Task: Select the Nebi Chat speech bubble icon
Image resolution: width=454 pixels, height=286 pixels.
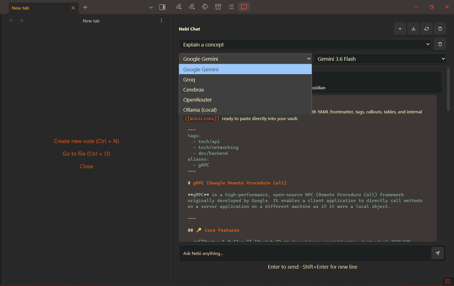Action: coord(244,7)
